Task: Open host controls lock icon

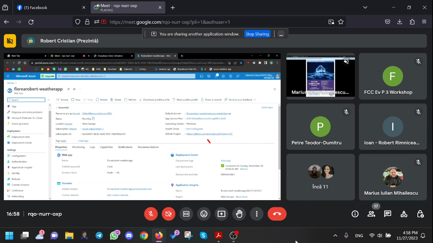Action: point(420,214)
